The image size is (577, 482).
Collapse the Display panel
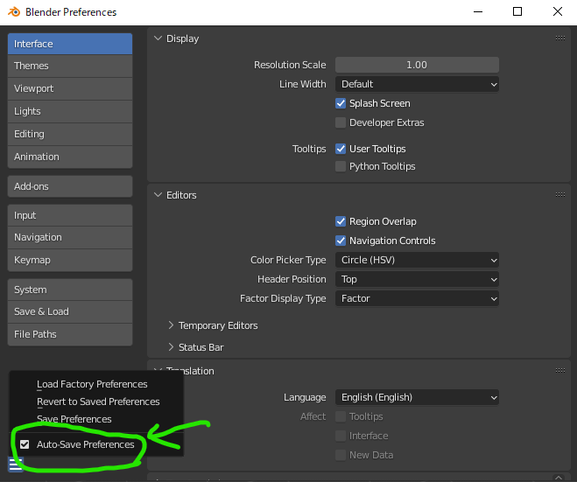point(158,38)
